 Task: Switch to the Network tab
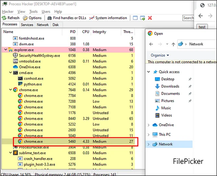(x=43, y=25)
